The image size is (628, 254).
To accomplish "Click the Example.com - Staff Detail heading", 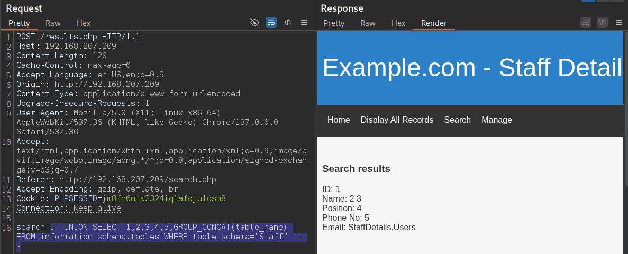I will point(472,67).
